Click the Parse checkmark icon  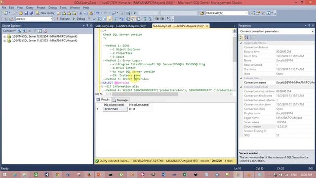[x=94, y=19]
